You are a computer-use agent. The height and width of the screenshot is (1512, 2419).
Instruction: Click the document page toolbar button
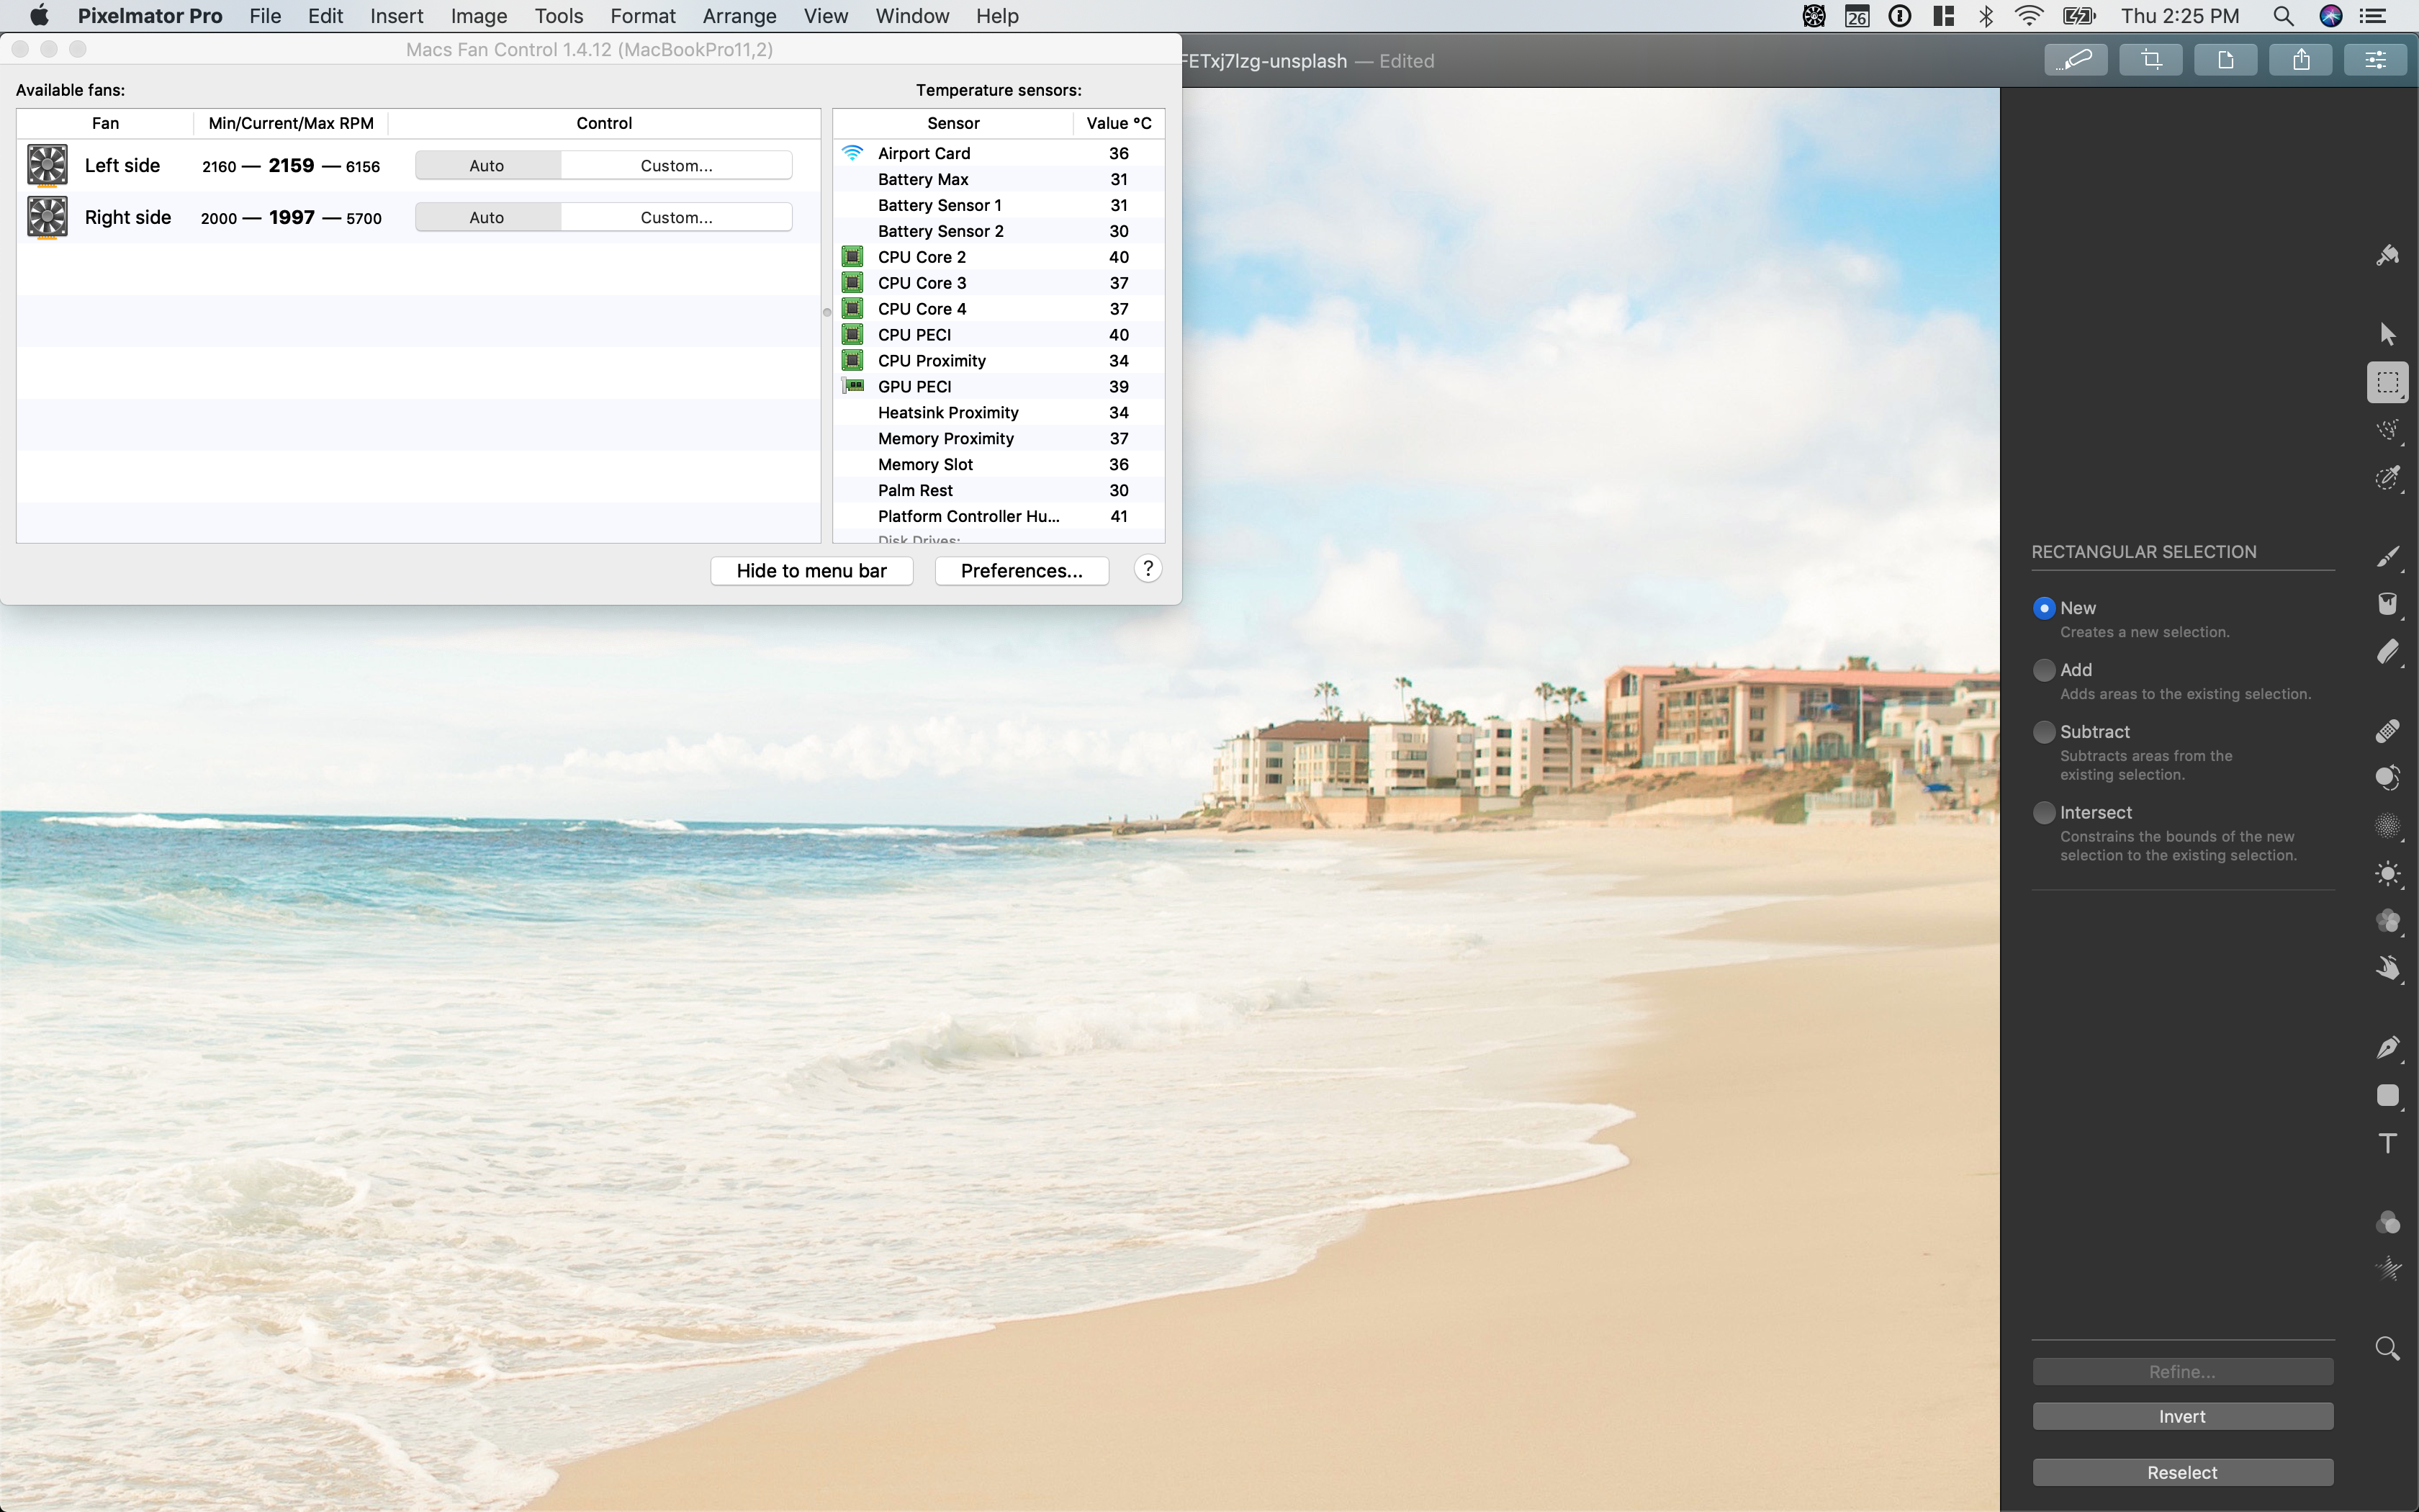(2226, 60)
